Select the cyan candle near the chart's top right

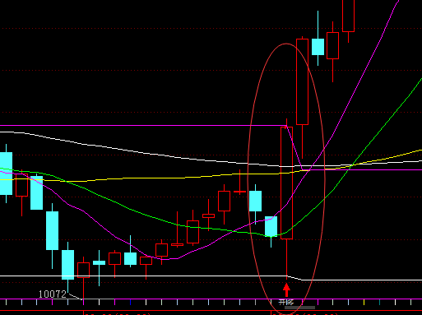(318, 39)
